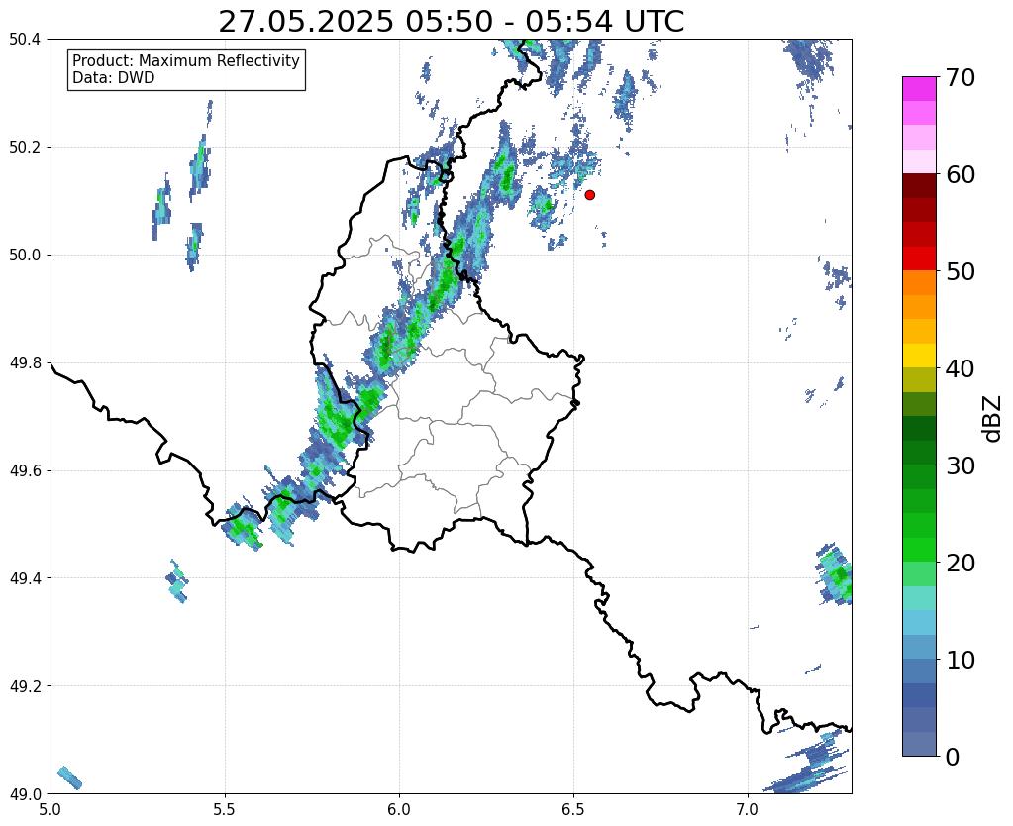Click the yellow swatch at 40 dBZ

[x=919, y=356]
